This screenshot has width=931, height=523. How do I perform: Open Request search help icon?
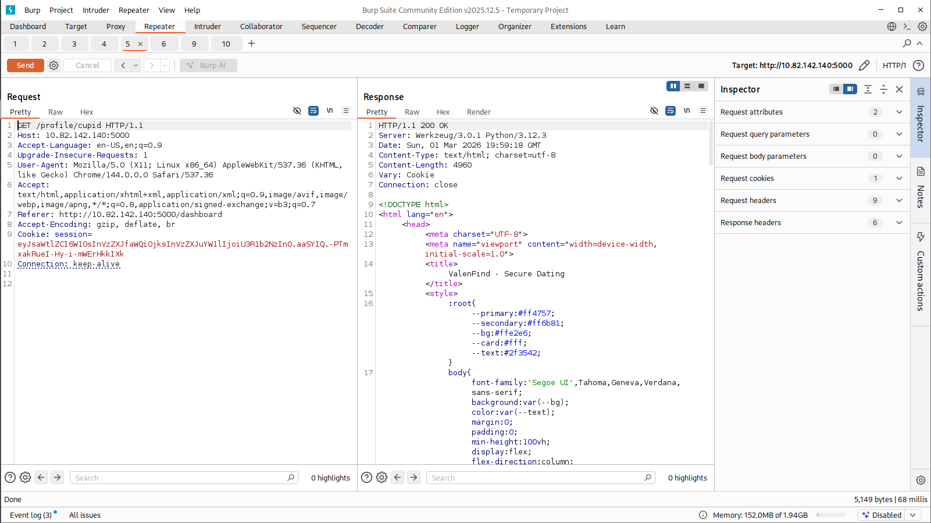(10, 478)
